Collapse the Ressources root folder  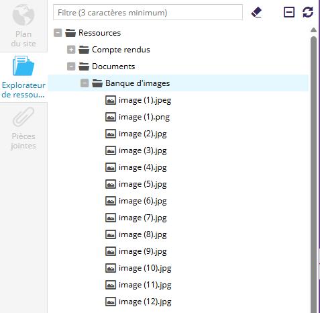[58, 33]
